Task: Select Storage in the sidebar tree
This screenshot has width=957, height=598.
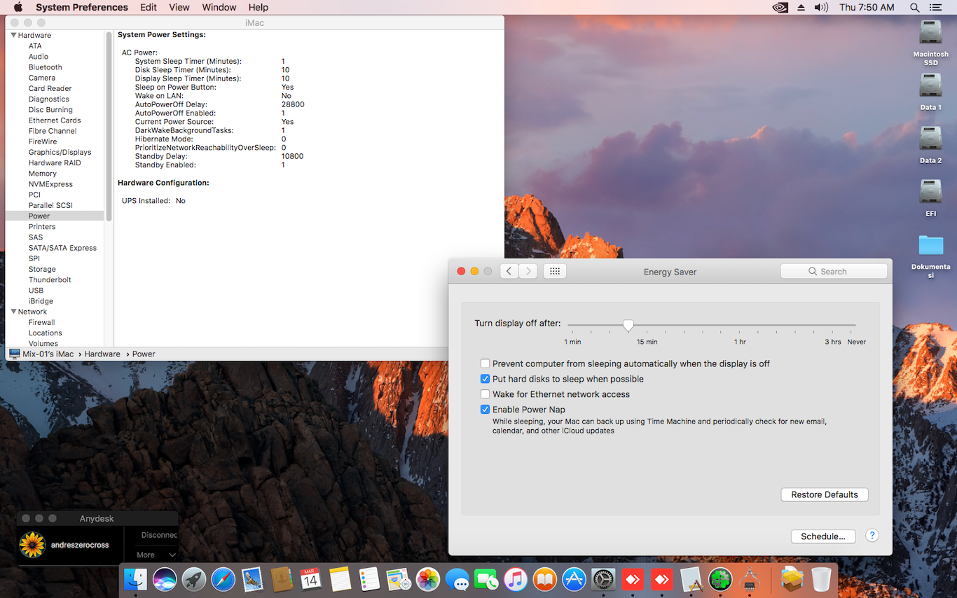Action: (x=42, y=269)
